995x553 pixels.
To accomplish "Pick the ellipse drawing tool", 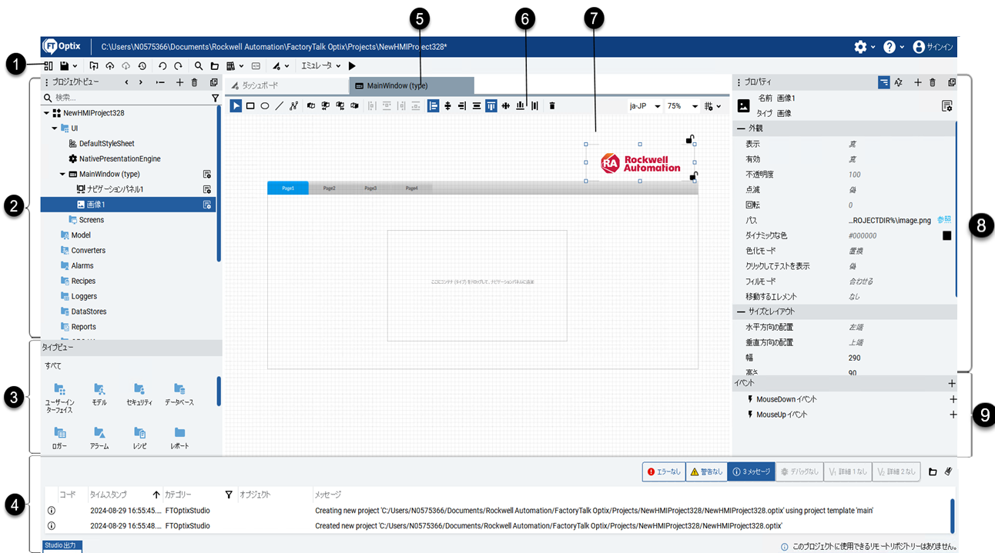I will tap(265, 106).
